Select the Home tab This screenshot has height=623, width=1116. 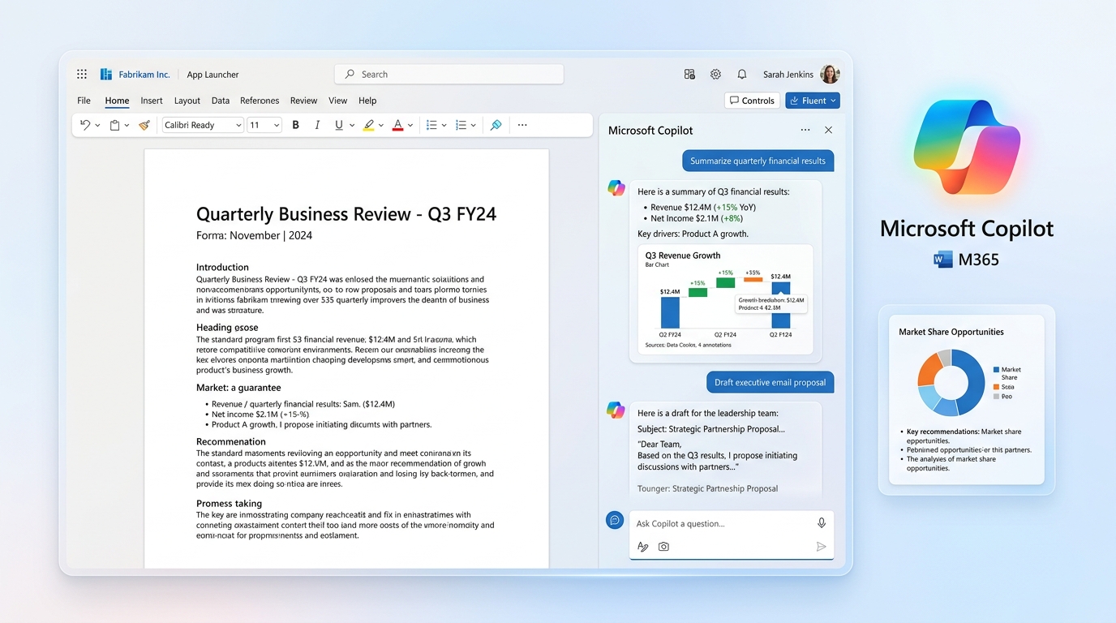point(117,101)
